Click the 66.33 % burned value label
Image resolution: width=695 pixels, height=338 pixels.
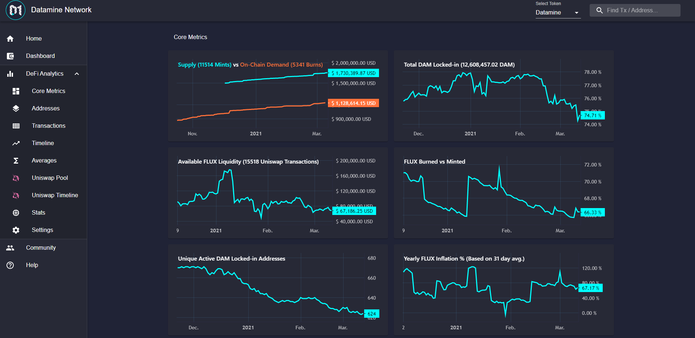[x=593, y=212]
